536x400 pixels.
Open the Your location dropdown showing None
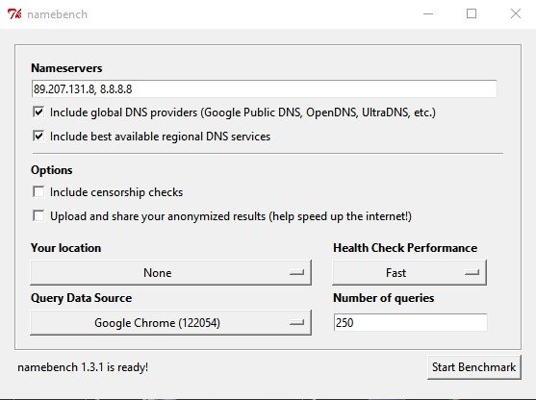[x=171, y=272]
